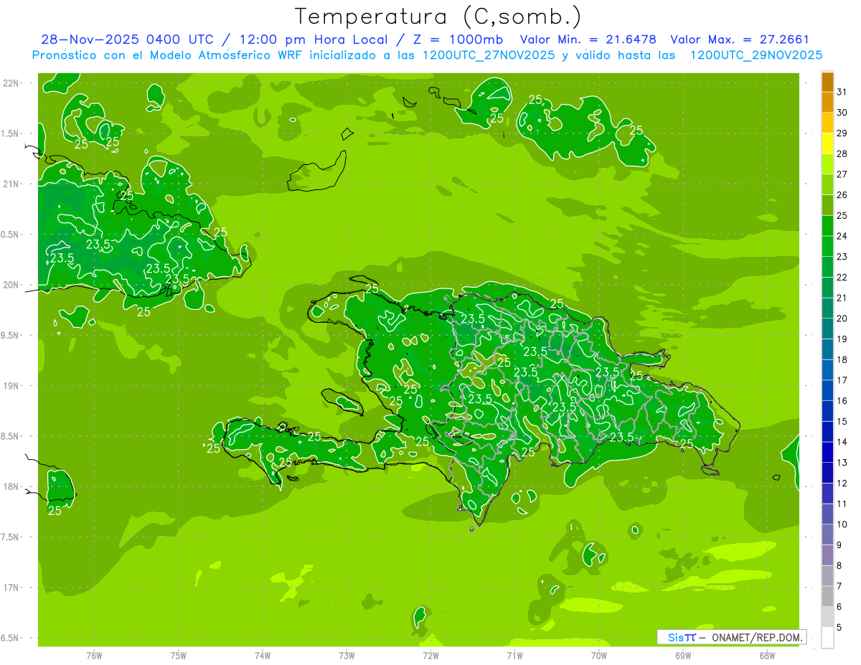This screenshot has height=665, width=861.
Task: Click the "76W" longitude axis label
Action: pos(94,656)
